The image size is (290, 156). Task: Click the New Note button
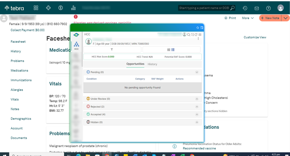(270, 18)
